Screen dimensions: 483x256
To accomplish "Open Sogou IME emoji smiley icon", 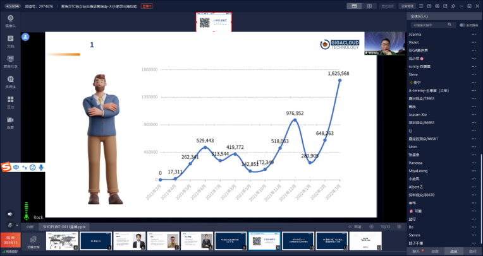I will coord(33,168).
